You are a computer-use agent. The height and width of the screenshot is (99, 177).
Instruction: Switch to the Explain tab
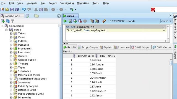[x=106, y=47]
